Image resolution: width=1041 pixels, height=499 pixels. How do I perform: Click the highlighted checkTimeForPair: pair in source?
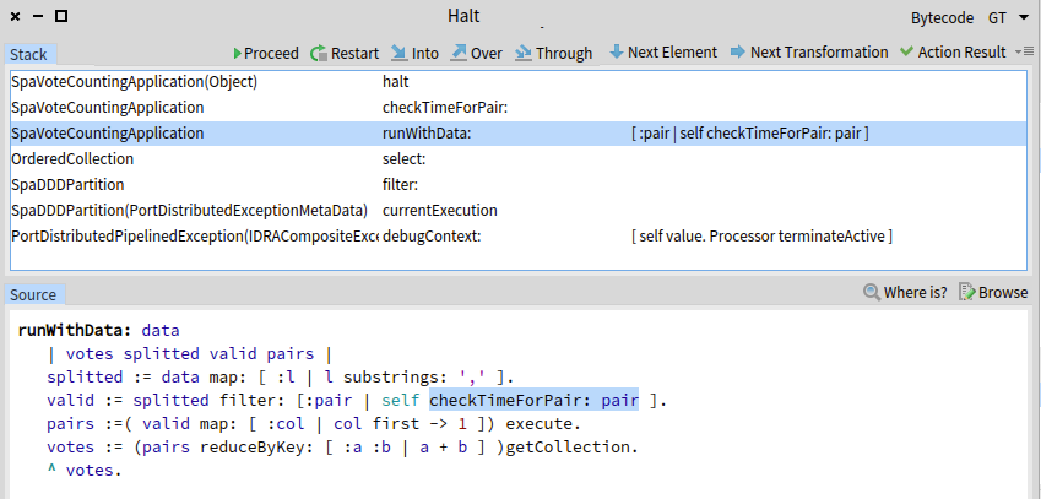[x=533, y=400]
